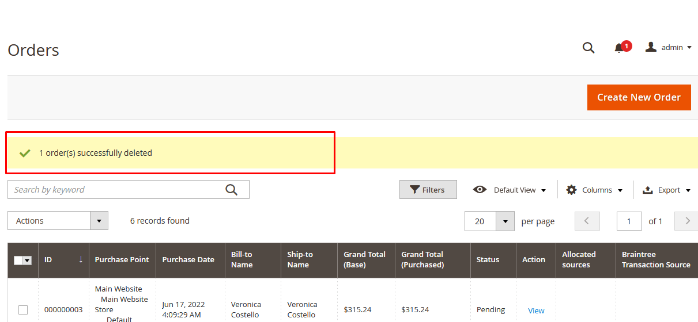Image resolution: width=698 pixels, height=322 pixels.
Task: Click the Columns gear icon
Action: [x=571, y=190]
